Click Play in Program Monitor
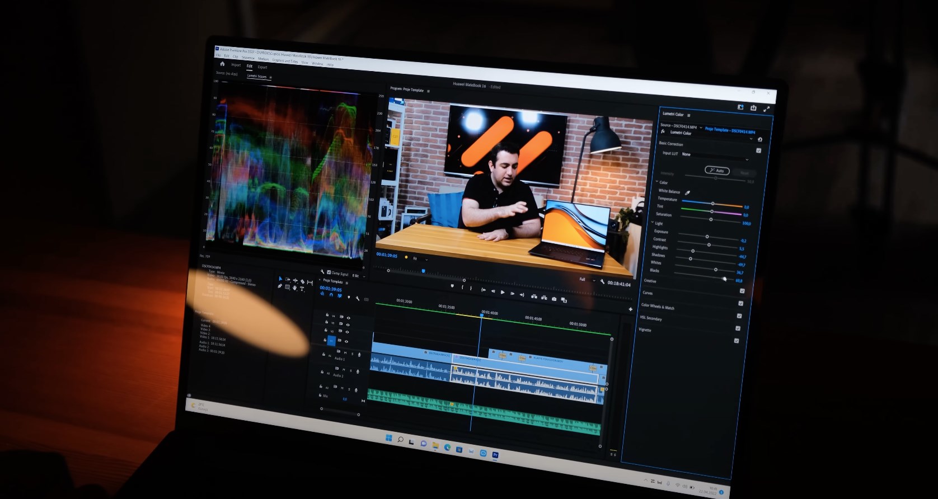938x499 pixels. coord(503,292)
